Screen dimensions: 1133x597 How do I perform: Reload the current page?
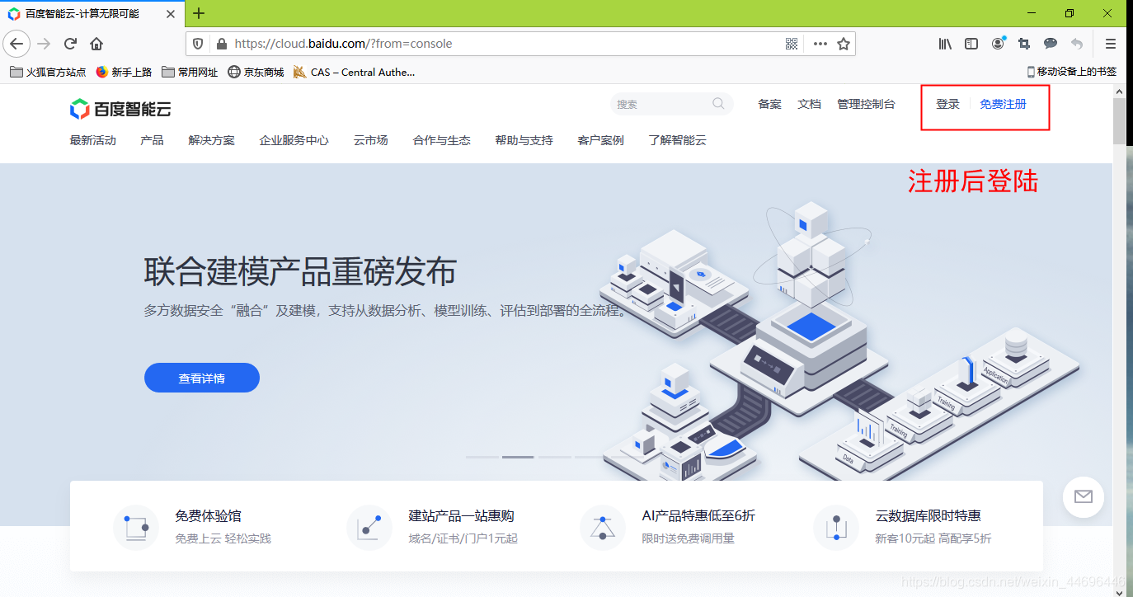(x=71, y=44)
